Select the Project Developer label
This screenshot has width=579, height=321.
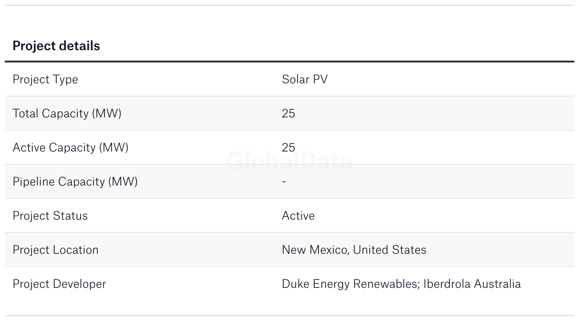coord(59,284)
